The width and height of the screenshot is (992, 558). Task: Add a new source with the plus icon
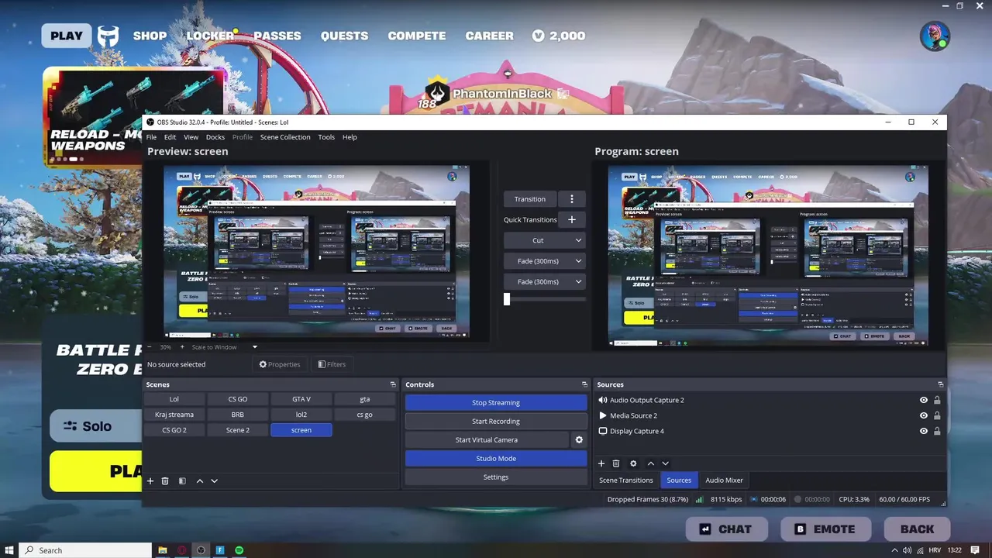point(601,463)
